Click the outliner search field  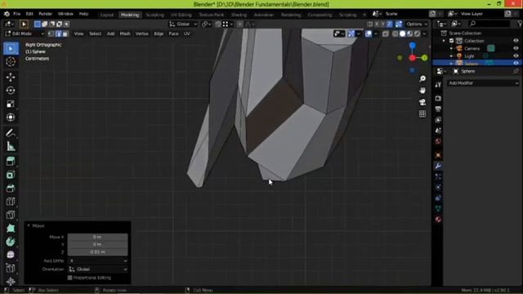click(x=489, y=24)
